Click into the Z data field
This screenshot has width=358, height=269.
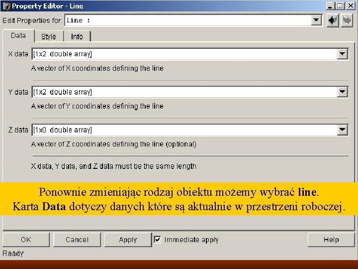click(184, 130)
